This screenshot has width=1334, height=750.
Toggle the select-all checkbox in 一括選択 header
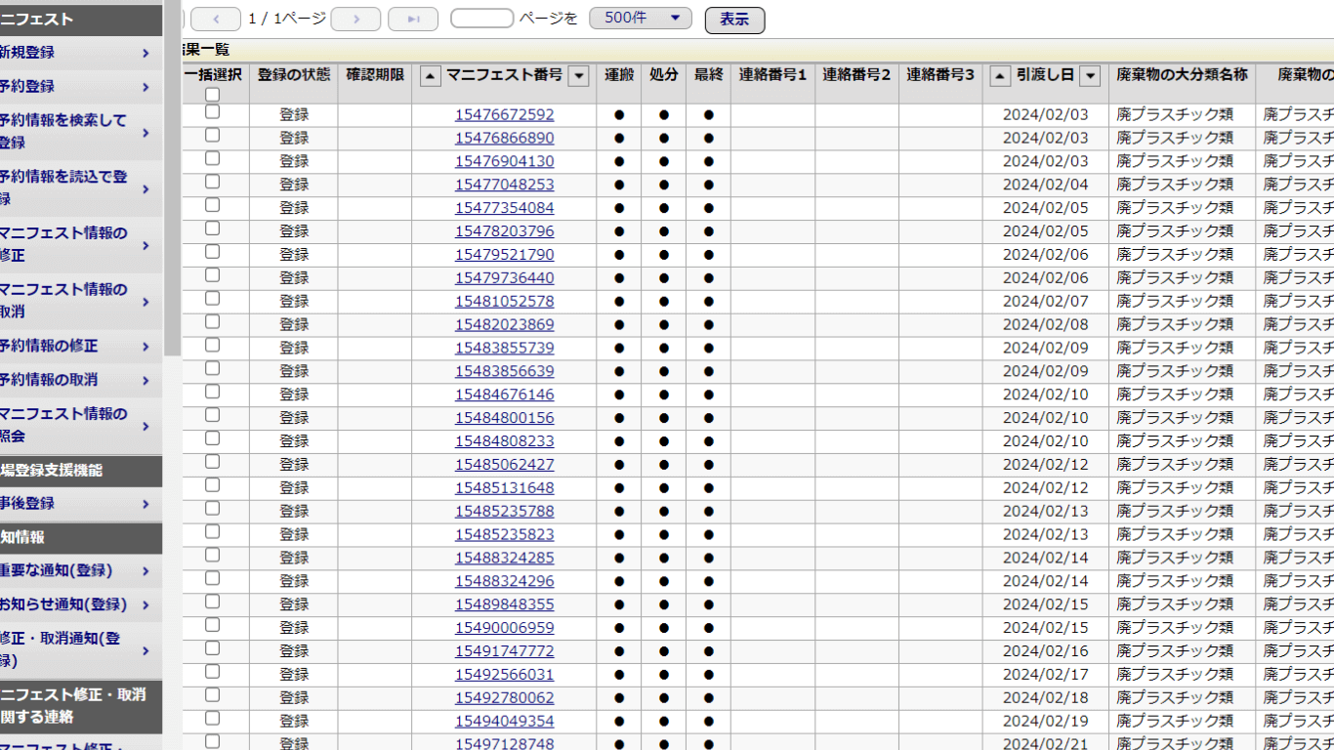click(x=212, y=95)
